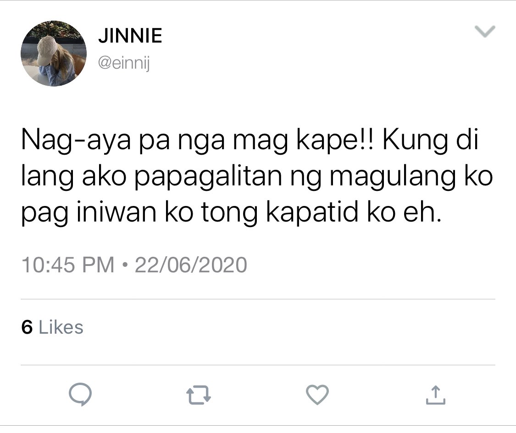Expand the tweet options chevron
The height and width of the screenshot is (433, 516).
tap(485, 32)
